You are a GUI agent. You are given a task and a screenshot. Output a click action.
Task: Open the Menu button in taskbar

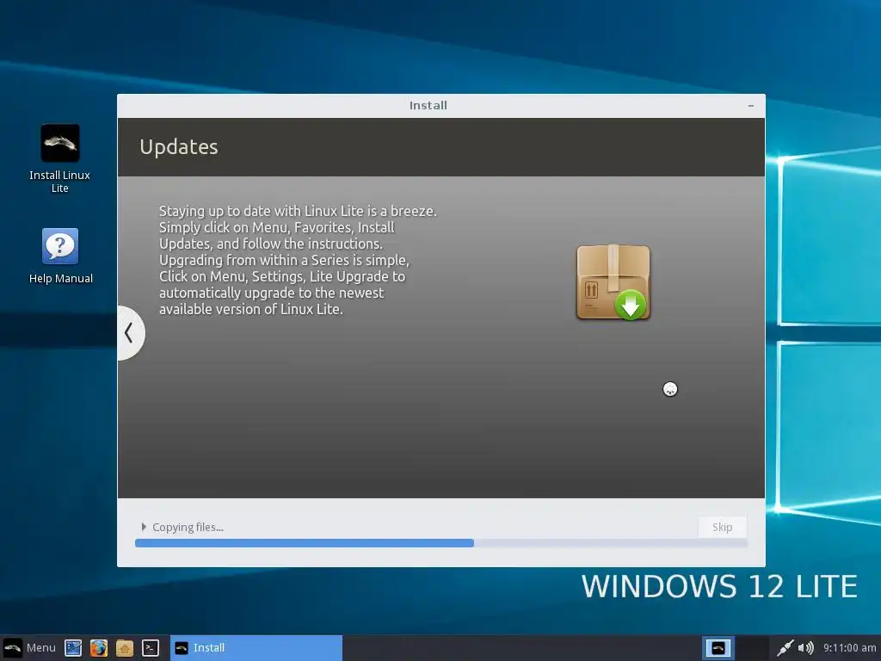click(30, 647)
